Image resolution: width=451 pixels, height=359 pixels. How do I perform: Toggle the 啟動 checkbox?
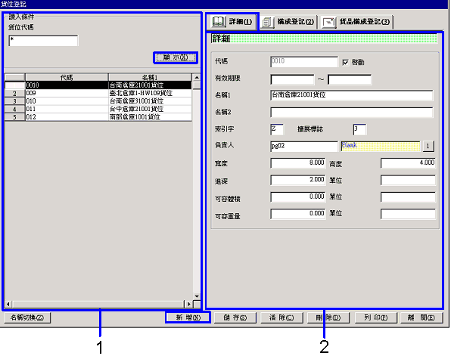[346, 62]
